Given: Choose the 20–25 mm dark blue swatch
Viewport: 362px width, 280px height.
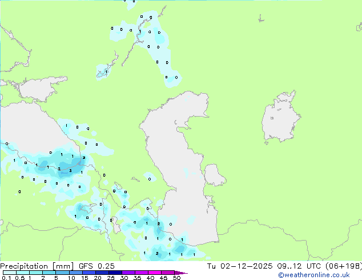Looking at the screenshot, I should pyautogui.click(x=102, y=273).
